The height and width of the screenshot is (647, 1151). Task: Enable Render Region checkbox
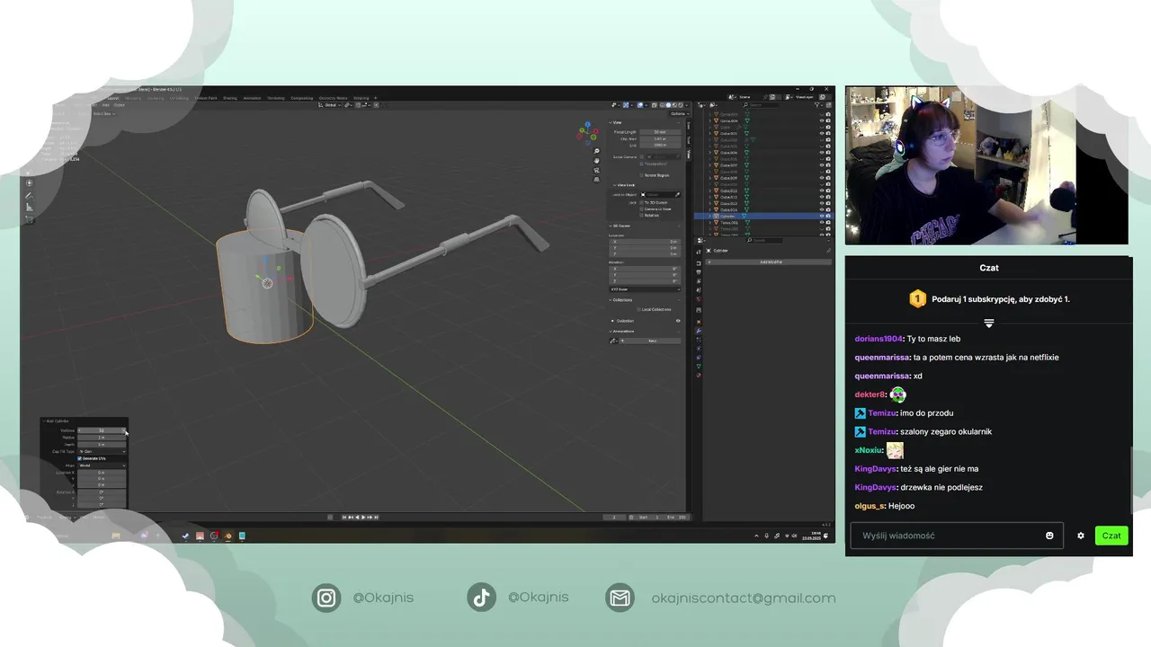click(x=642, y=175)
